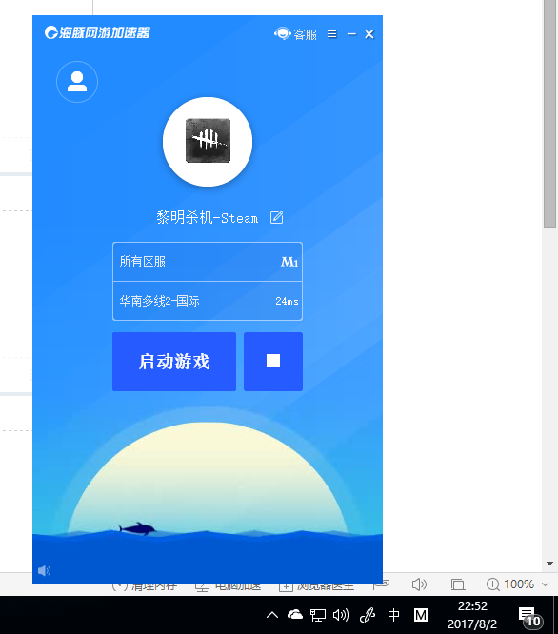Toggle the accelerator sound speaker icon
Image resolution: width=558 pixels, height=634 pixels.
[44, 570]
